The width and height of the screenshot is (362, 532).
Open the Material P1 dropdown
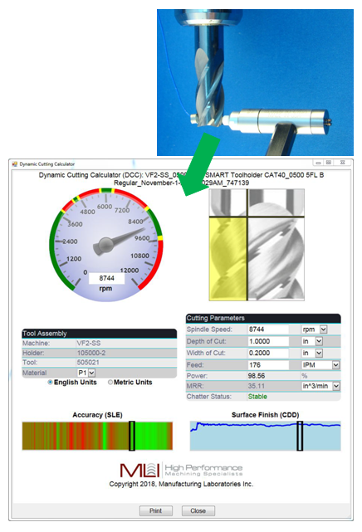[x=91, y=373]
